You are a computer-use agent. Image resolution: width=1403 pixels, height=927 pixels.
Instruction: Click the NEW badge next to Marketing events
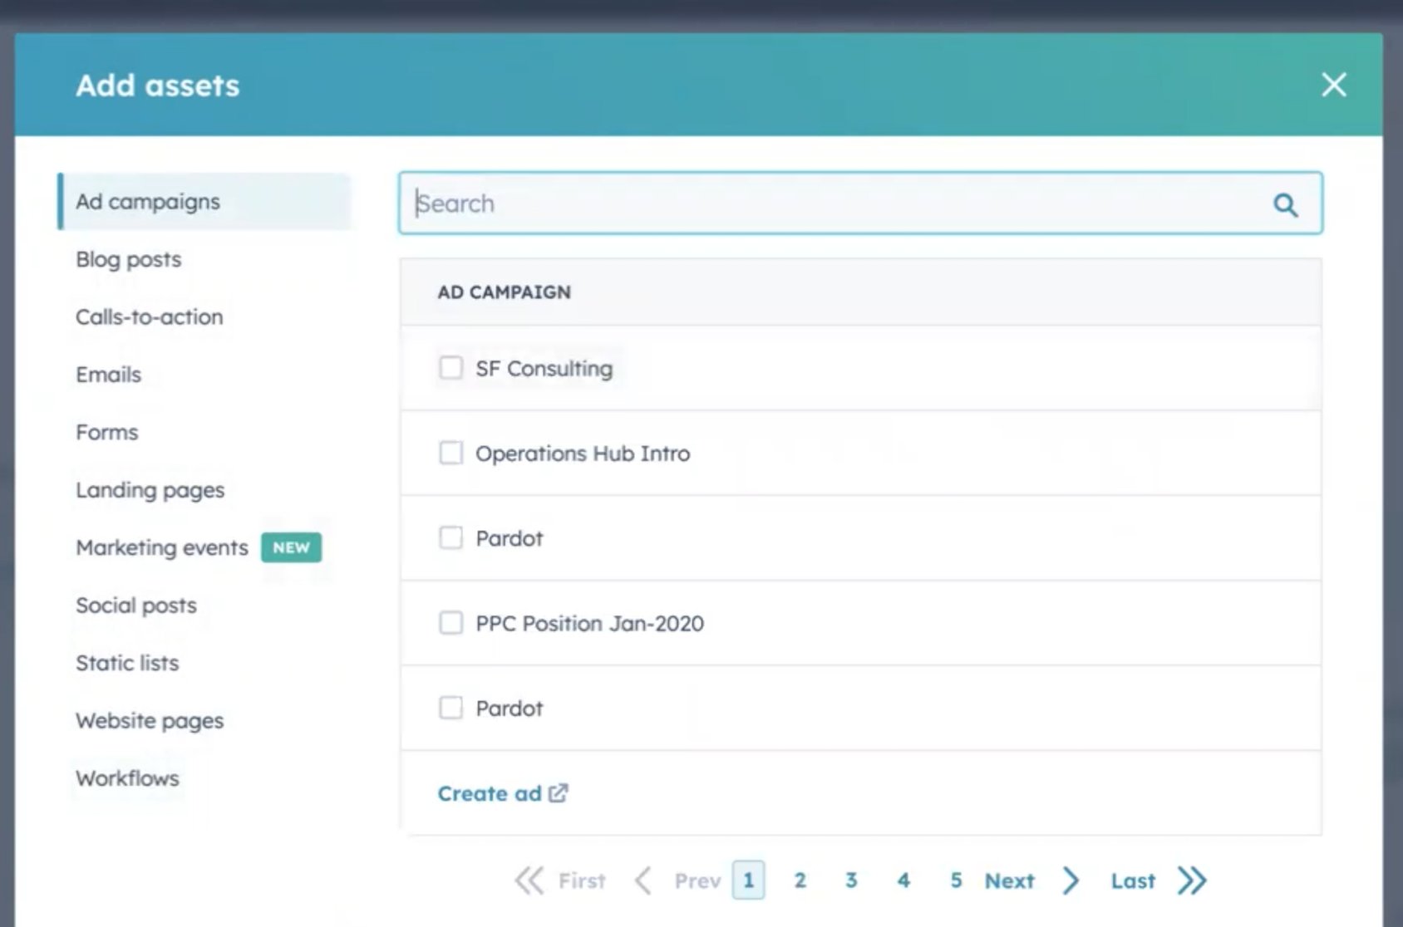coord(291,547)
